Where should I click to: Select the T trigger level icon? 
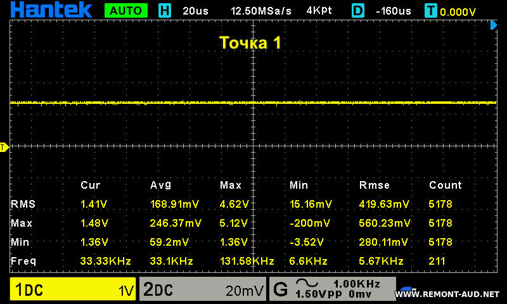tap(431, 11)
